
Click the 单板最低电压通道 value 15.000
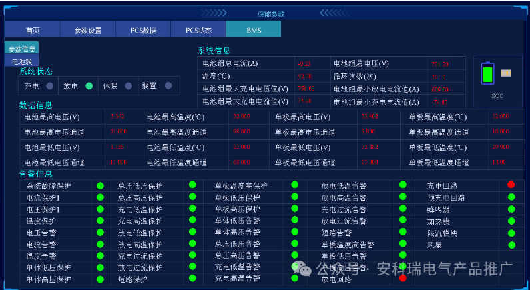370,162
